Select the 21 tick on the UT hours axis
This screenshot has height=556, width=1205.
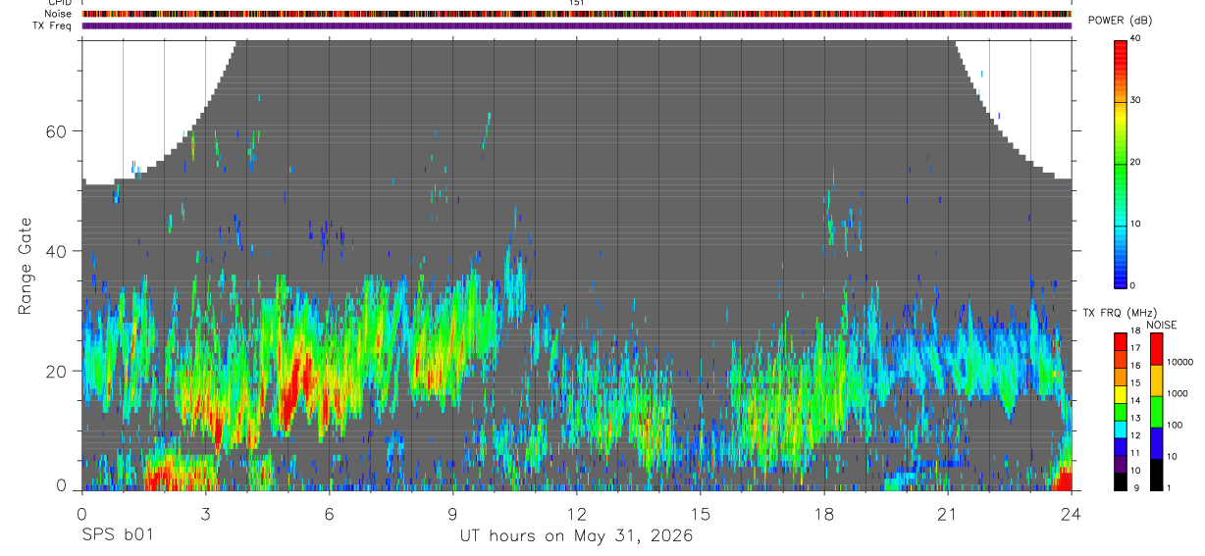pos(947,513)
